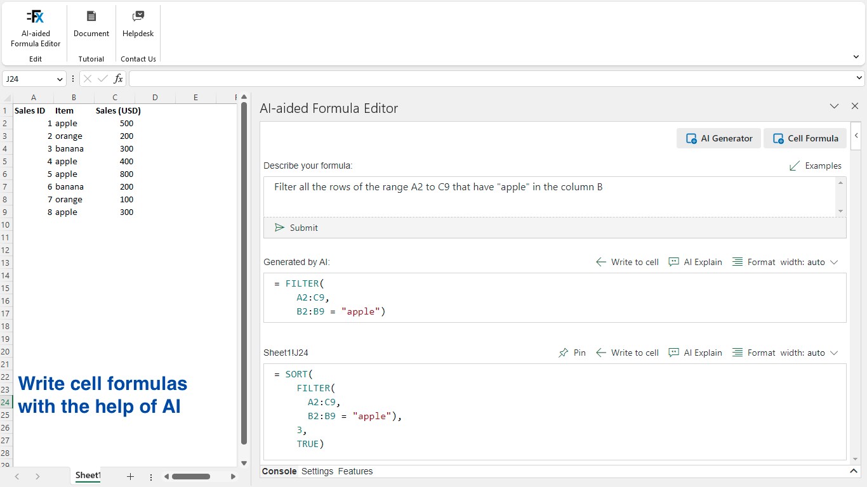Click the horizontal sheet scrollbar thumb
The image size is (867, 487).
190,476
